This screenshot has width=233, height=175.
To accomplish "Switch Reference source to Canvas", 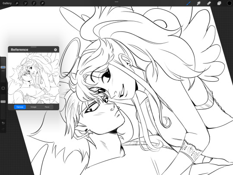I will click(x=20, y=107).
